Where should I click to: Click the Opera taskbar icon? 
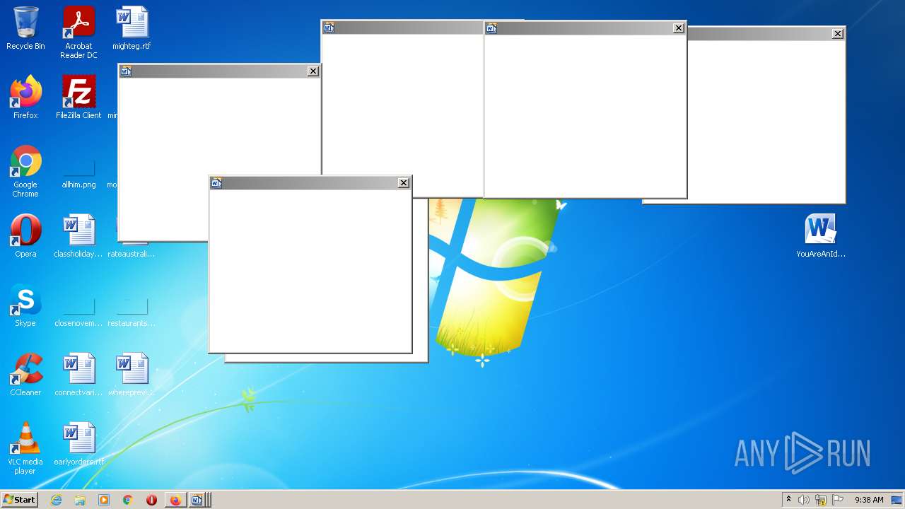(x=151, y=500)
